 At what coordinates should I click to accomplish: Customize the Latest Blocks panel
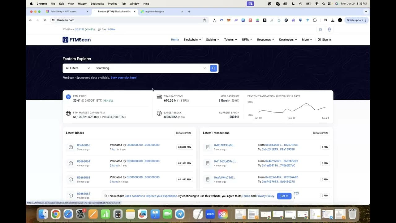pyautogui.click(x=184, y=133)
